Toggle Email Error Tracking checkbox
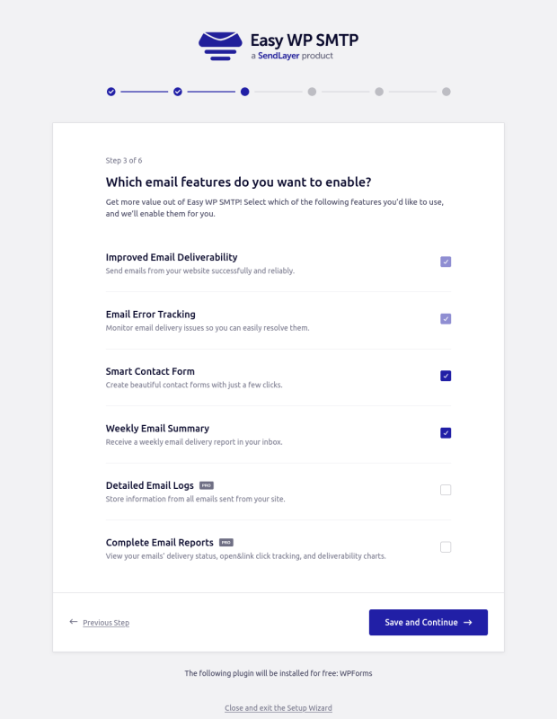 coord(446,319)
